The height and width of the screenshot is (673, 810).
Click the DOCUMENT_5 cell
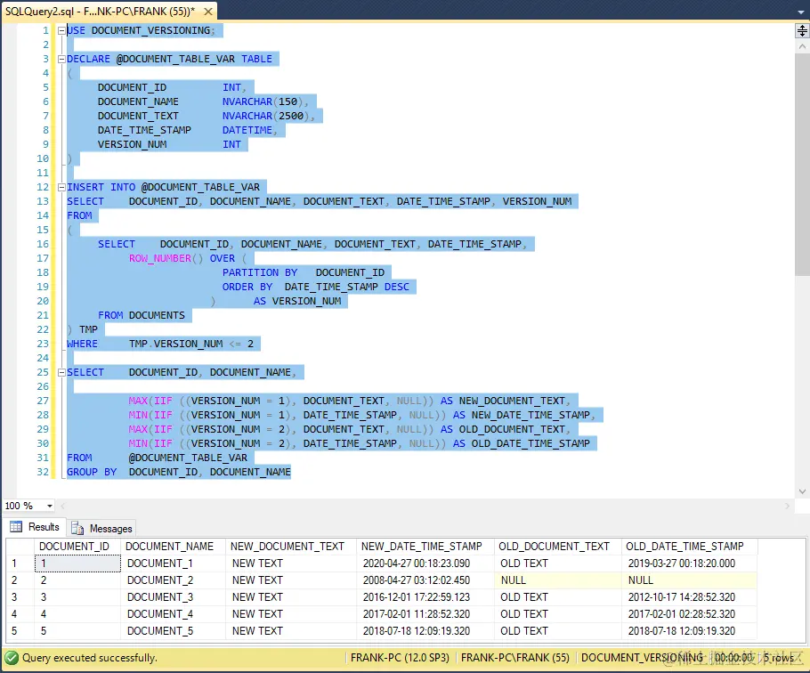[x=173, y=631]
